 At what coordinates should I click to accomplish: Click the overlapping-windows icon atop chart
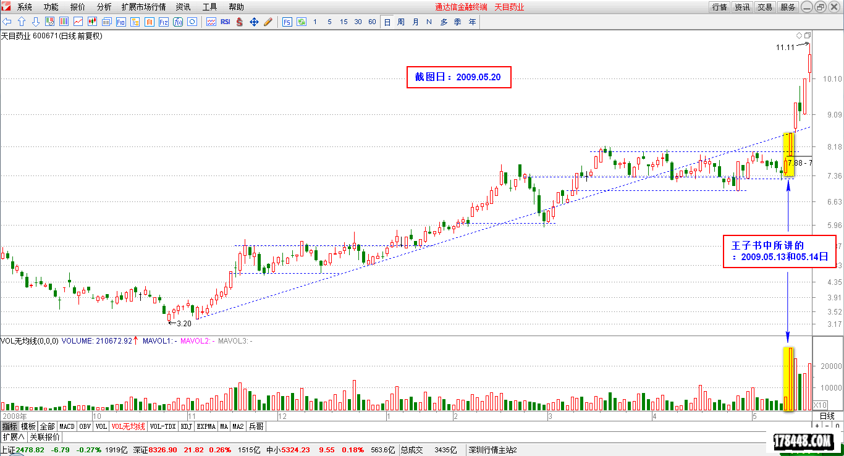coord(807,35)
